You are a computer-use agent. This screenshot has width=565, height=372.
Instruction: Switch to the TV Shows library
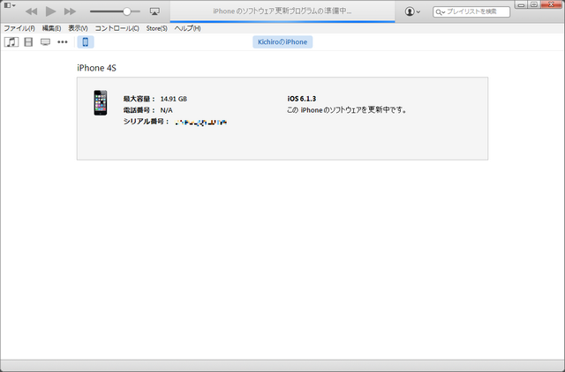click(x=45, y=42)
